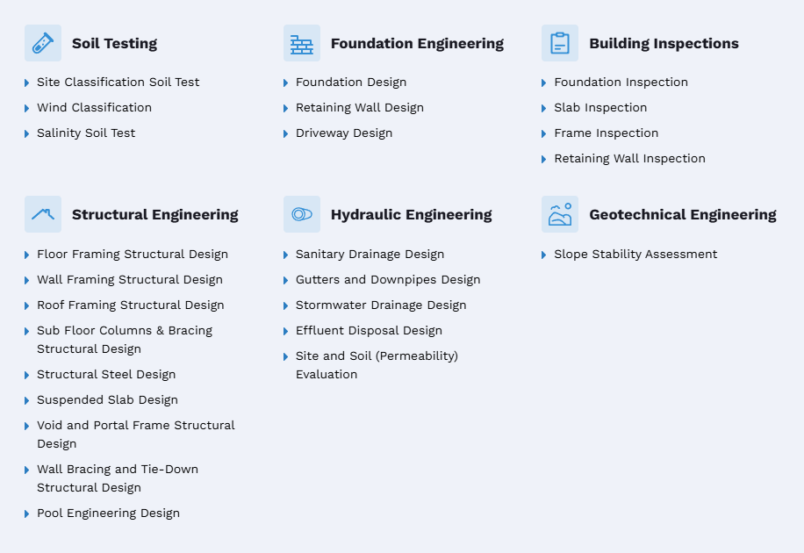804x553 pixels.
Task: Click the Hydraulic Engineering pipe icon
Action: [302, 214]
